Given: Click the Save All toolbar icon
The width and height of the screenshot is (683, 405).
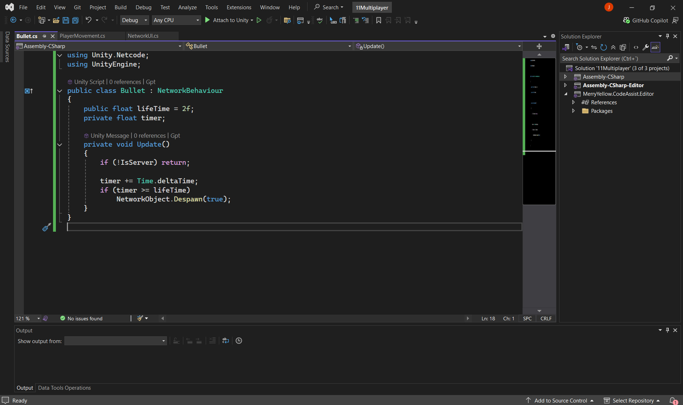Looking at the screenshot, I should [75, 20].
